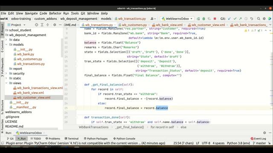Jump to next highlighted error arrow
273x153 pixels.
click(270, 30)
